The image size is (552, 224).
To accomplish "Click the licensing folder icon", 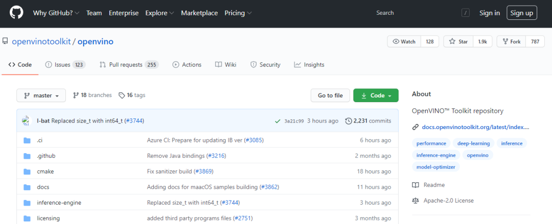I will click(x=27, y=218).
